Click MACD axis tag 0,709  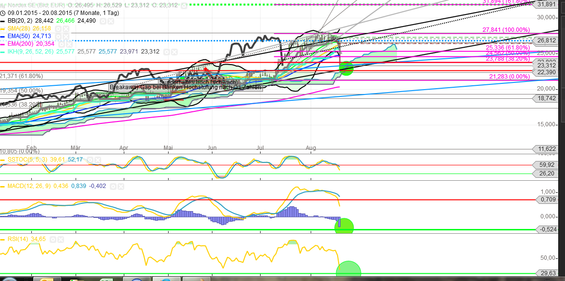coord(547,199)
